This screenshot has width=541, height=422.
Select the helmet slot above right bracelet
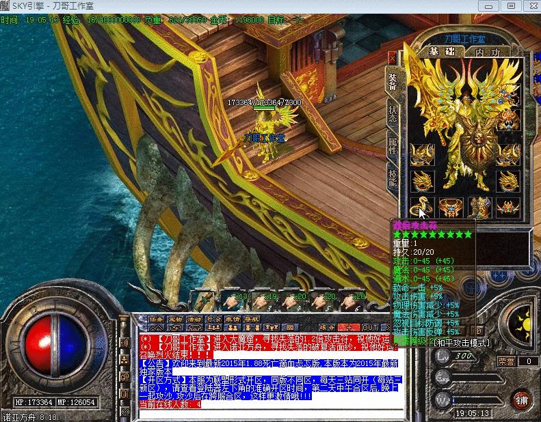508,121
